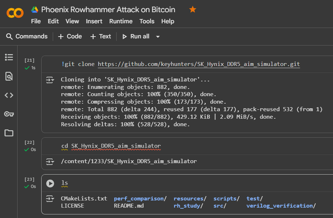Open the Runtime menu
The width and height of the screenshot is (333, 218).
(x=121, y=21)
